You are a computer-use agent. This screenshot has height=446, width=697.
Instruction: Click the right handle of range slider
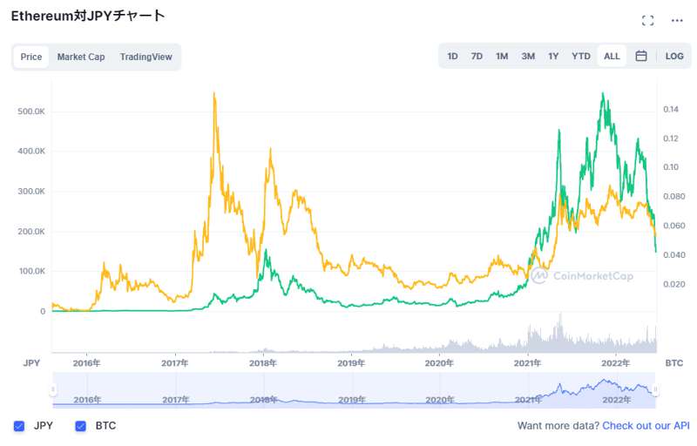point(655,389)
